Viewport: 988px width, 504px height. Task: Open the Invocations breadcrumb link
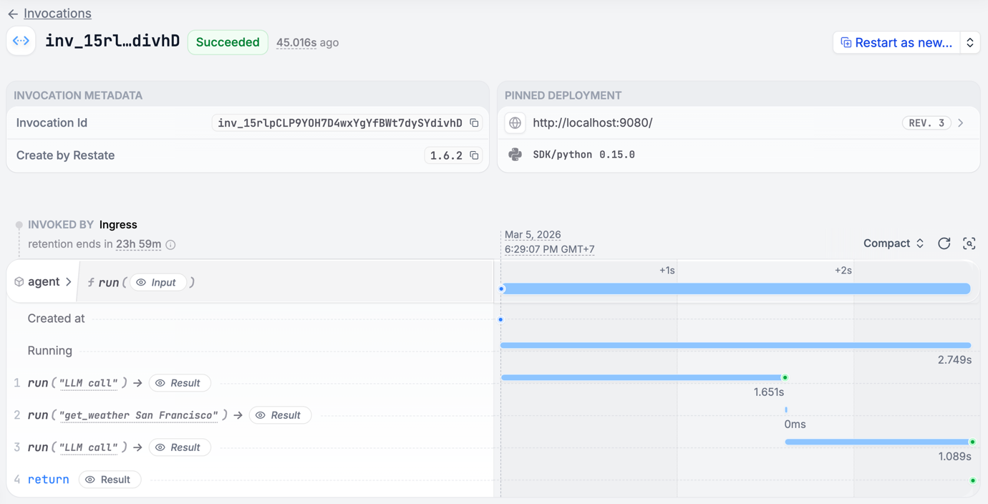click(57, 14)
